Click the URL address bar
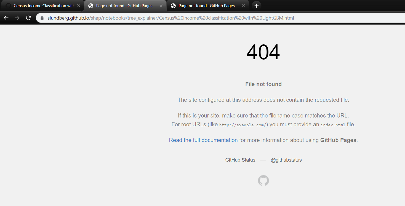This screenshot has width=405, height=206. [x=221, y=18]
